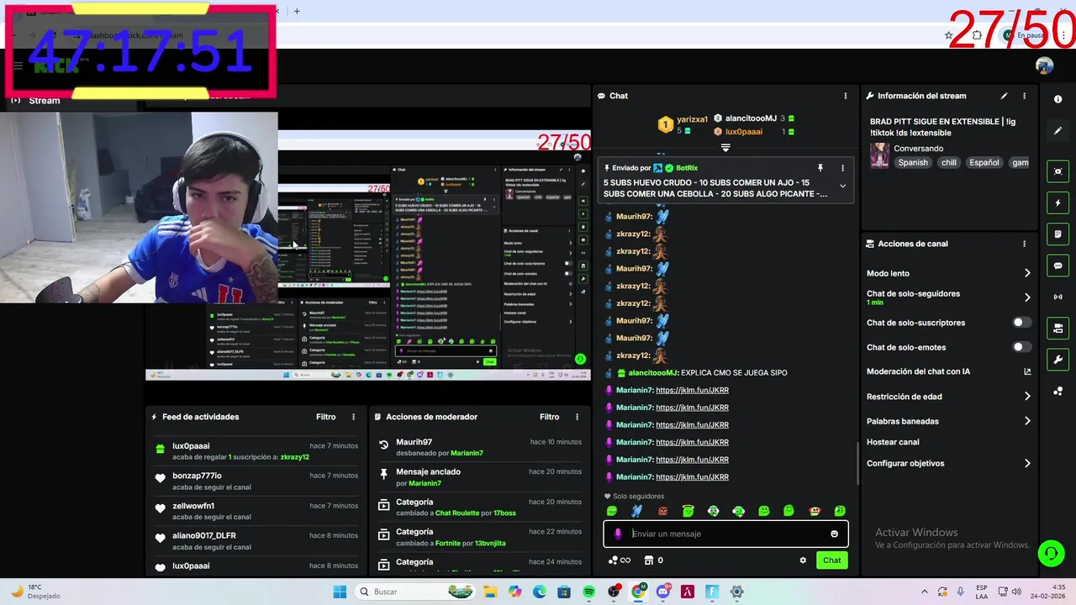
Task: Open chat settings gear icon
Action: click(x=803, y=560)
